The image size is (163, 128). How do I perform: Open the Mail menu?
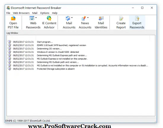35,13
